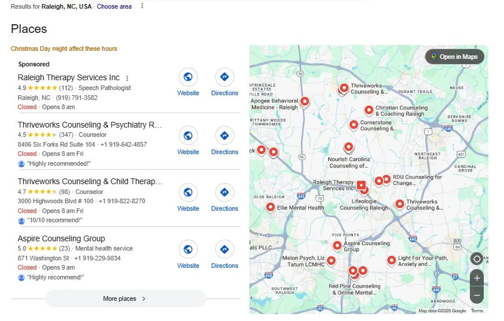
Task: Get Directions icon for Raleigh Therapy Services Inc
Action: click(225, 77)
